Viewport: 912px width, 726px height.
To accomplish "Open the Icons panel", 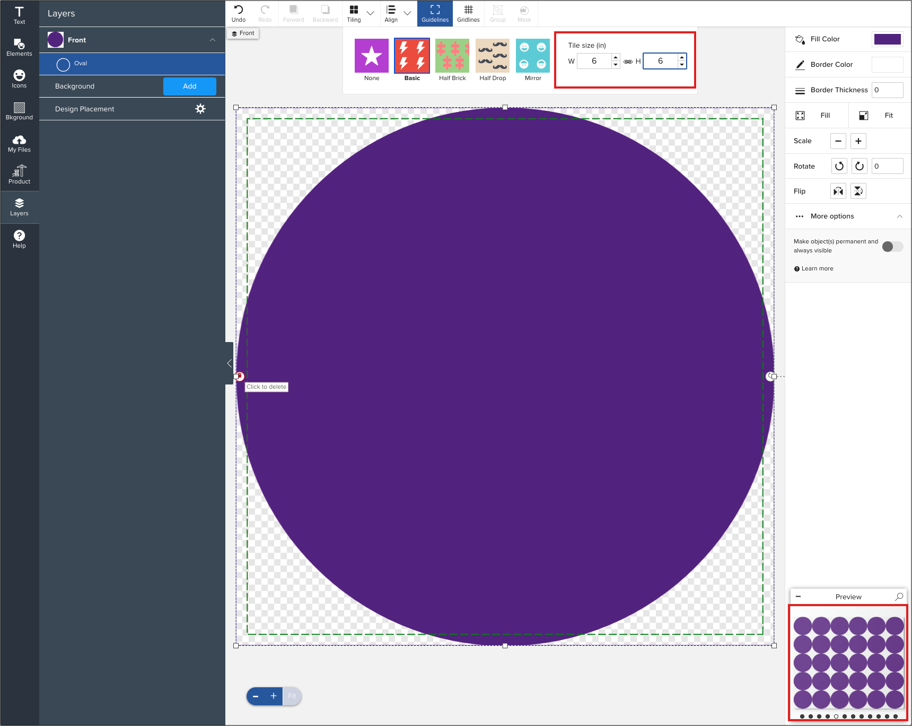I will (x=19, y=79).
